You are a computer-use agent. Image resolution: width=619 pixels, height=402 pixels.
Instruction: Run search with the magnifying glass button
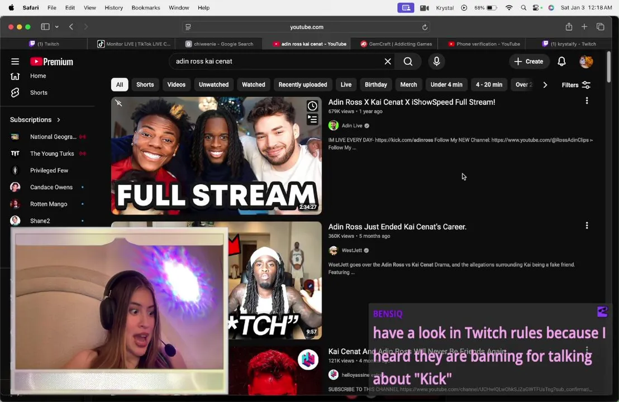click(x=408, y=61)
